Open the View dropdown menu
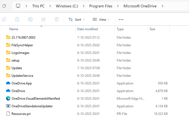This screenshot has height=122, width=189. pyautogui.click(x=101, y=19)
